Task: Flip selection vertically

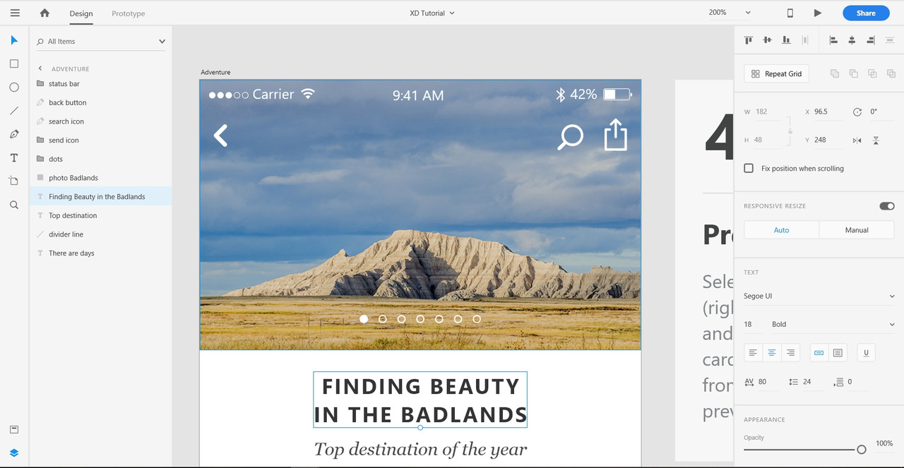Action: 876,140
